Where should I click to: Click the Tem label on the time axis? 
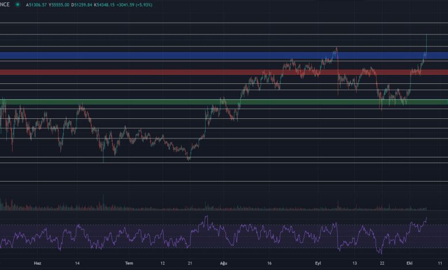coord(129,263)
